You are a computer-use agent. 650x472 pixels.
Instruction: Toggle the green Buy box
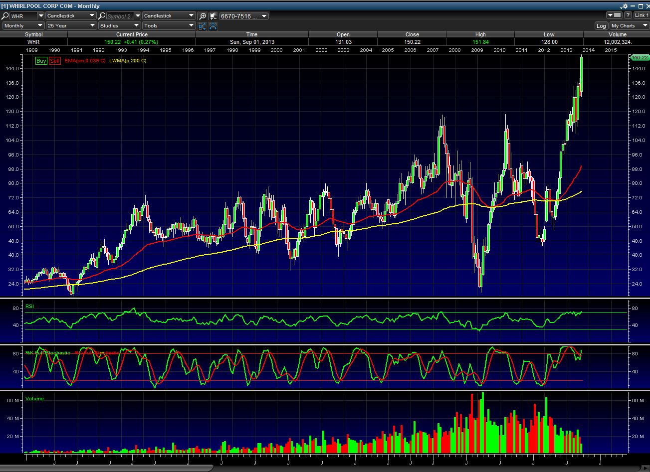41,61
